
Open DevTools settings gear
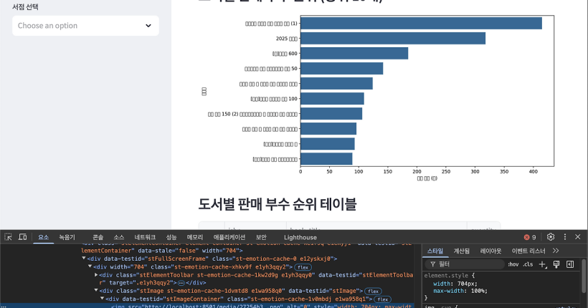click(x=551, y=237)
